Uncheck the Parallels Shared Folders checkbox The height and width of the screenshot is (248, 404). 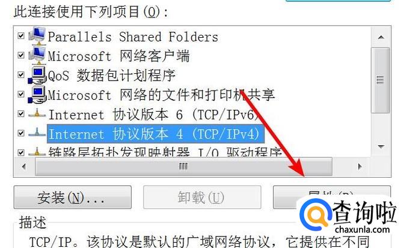tap(21, 35)
